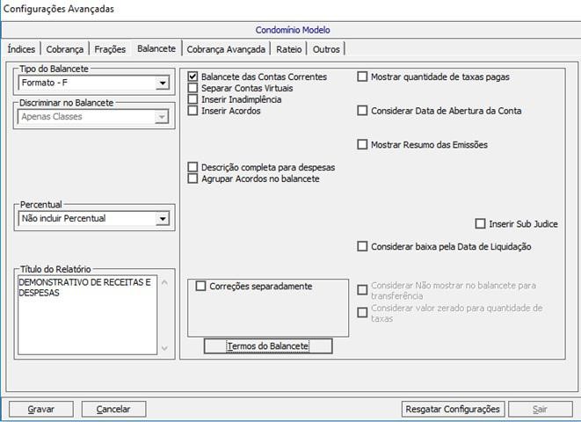Switch to the Outros tab

point(326,49)
